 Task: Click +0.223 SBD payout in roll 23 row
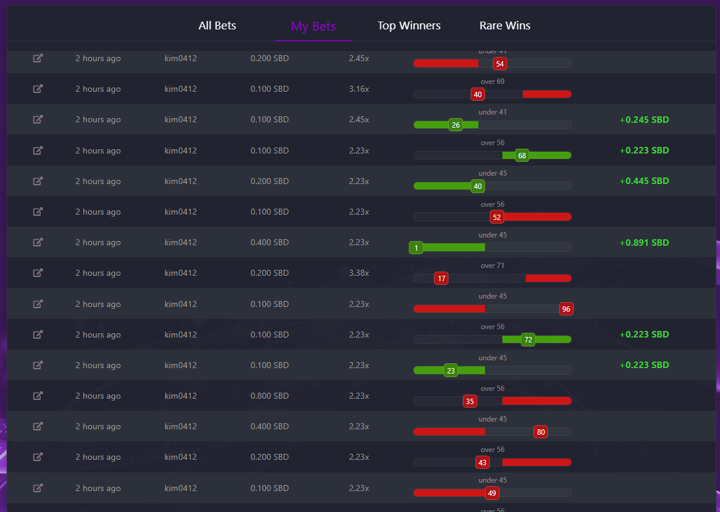click(x=644, y=365)
